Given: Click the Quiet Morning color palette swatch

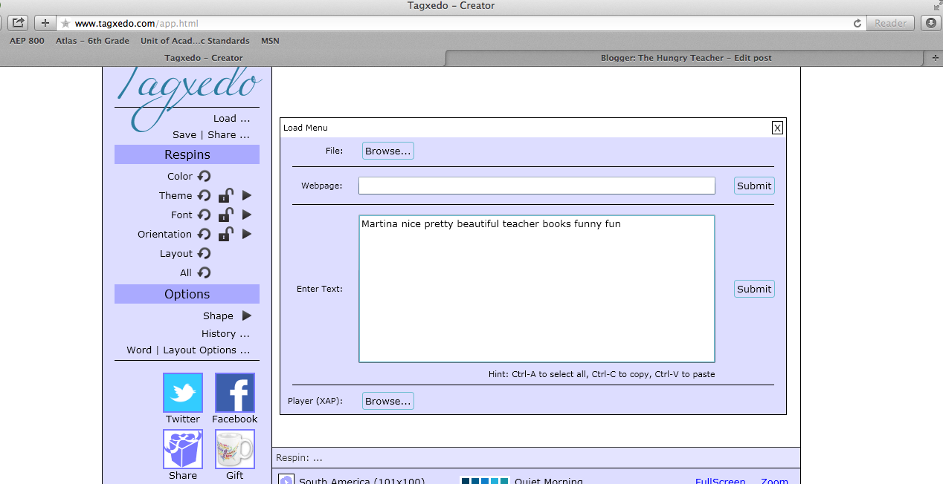Looking at the screenshot, I should 485,480.
